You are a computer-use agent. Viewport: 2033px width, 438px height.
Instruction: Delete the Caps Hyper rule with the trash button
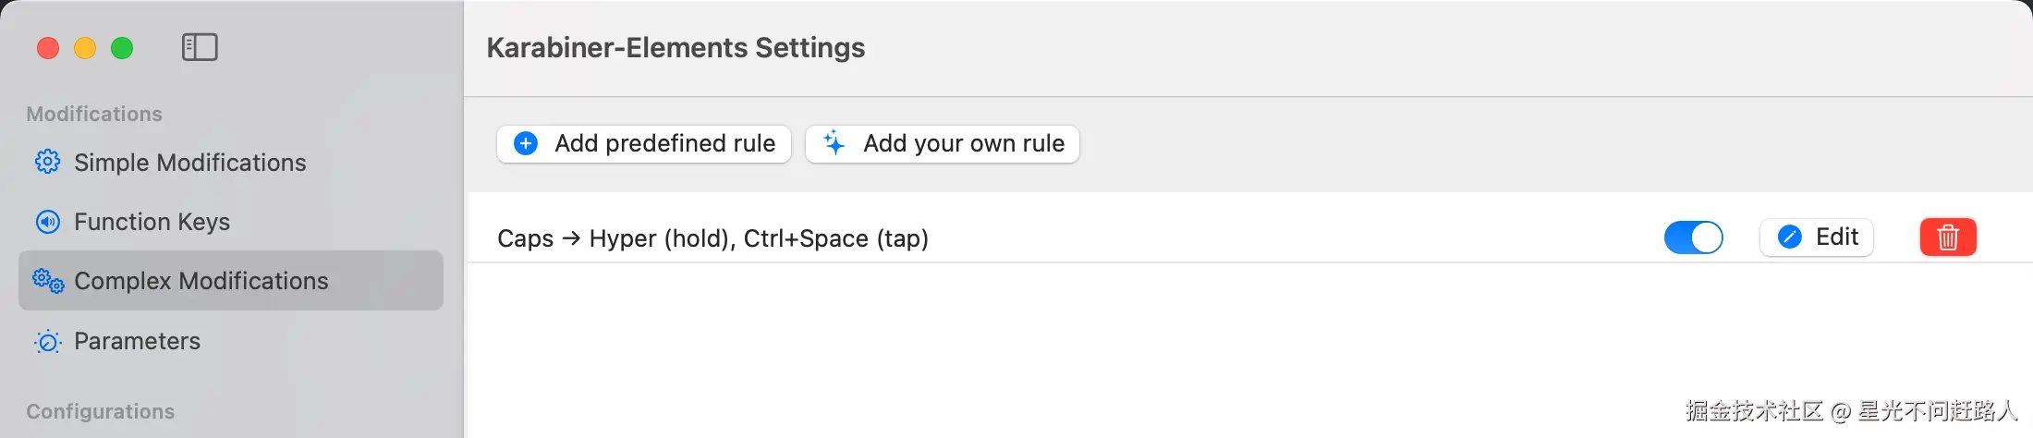pyautogui.click(x=1948, y=237)
